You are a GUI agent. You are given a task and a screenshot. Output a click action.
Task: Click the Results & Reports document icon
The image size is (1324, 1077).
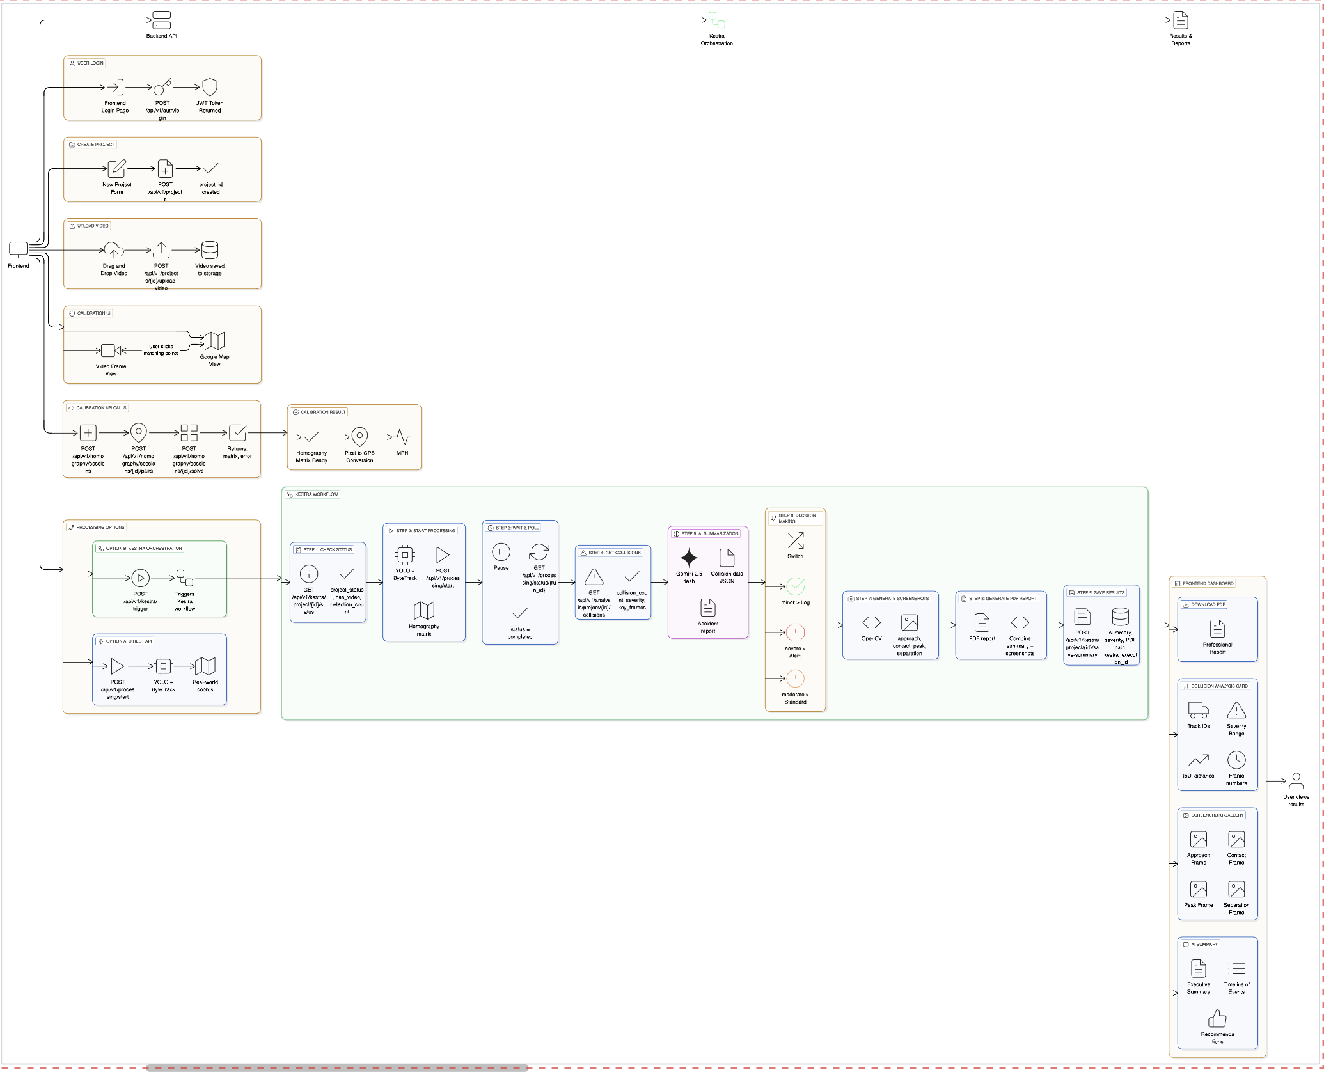pyautogui.click(x=1180, y=20)
